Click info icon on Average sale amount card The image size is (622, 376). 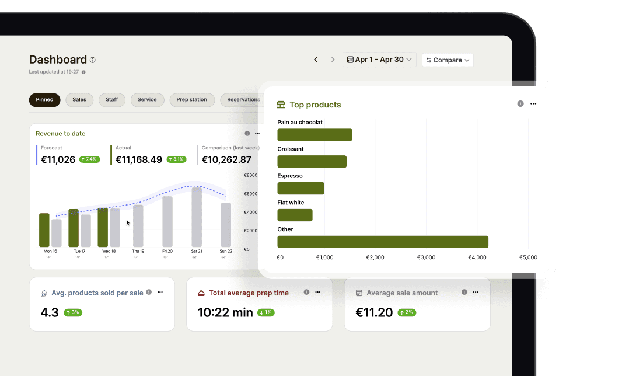(464, 293)
